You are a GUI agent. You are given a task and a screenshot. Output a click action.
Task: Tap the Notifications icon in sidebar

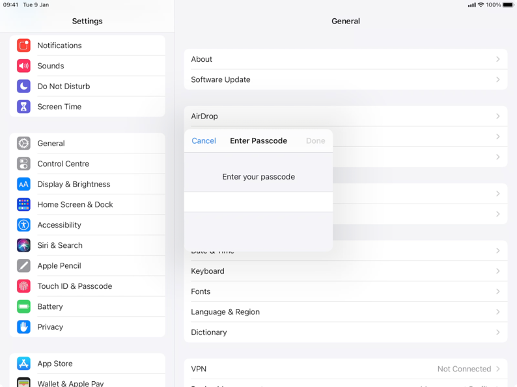click(23, 46)
